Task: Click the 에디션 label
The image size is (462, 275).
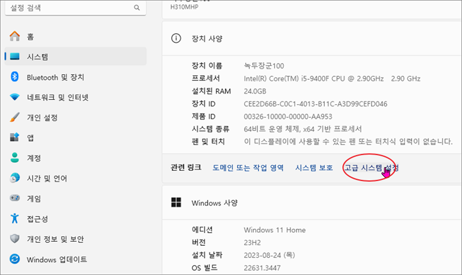Action: click(202, 230)
